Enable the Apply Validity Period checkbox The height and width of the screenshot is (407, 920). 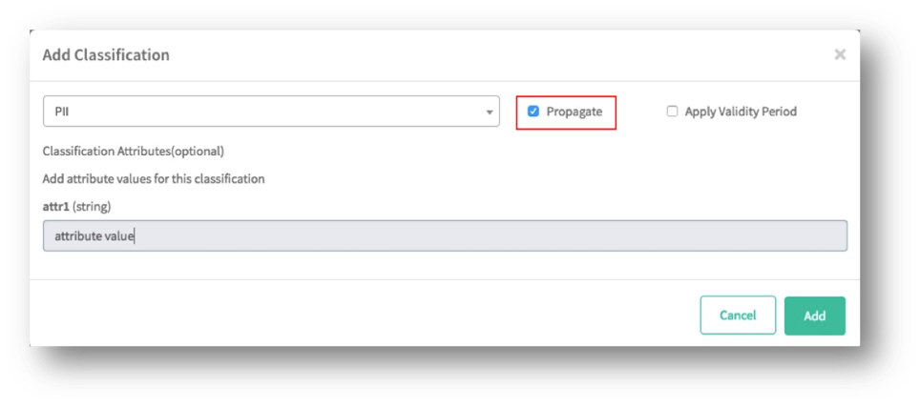tap(672, 112)
